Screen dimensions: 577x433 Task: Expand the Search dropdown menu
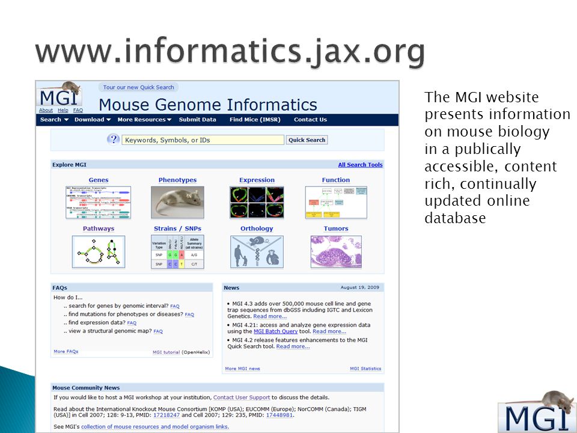(x=55, y=120)
